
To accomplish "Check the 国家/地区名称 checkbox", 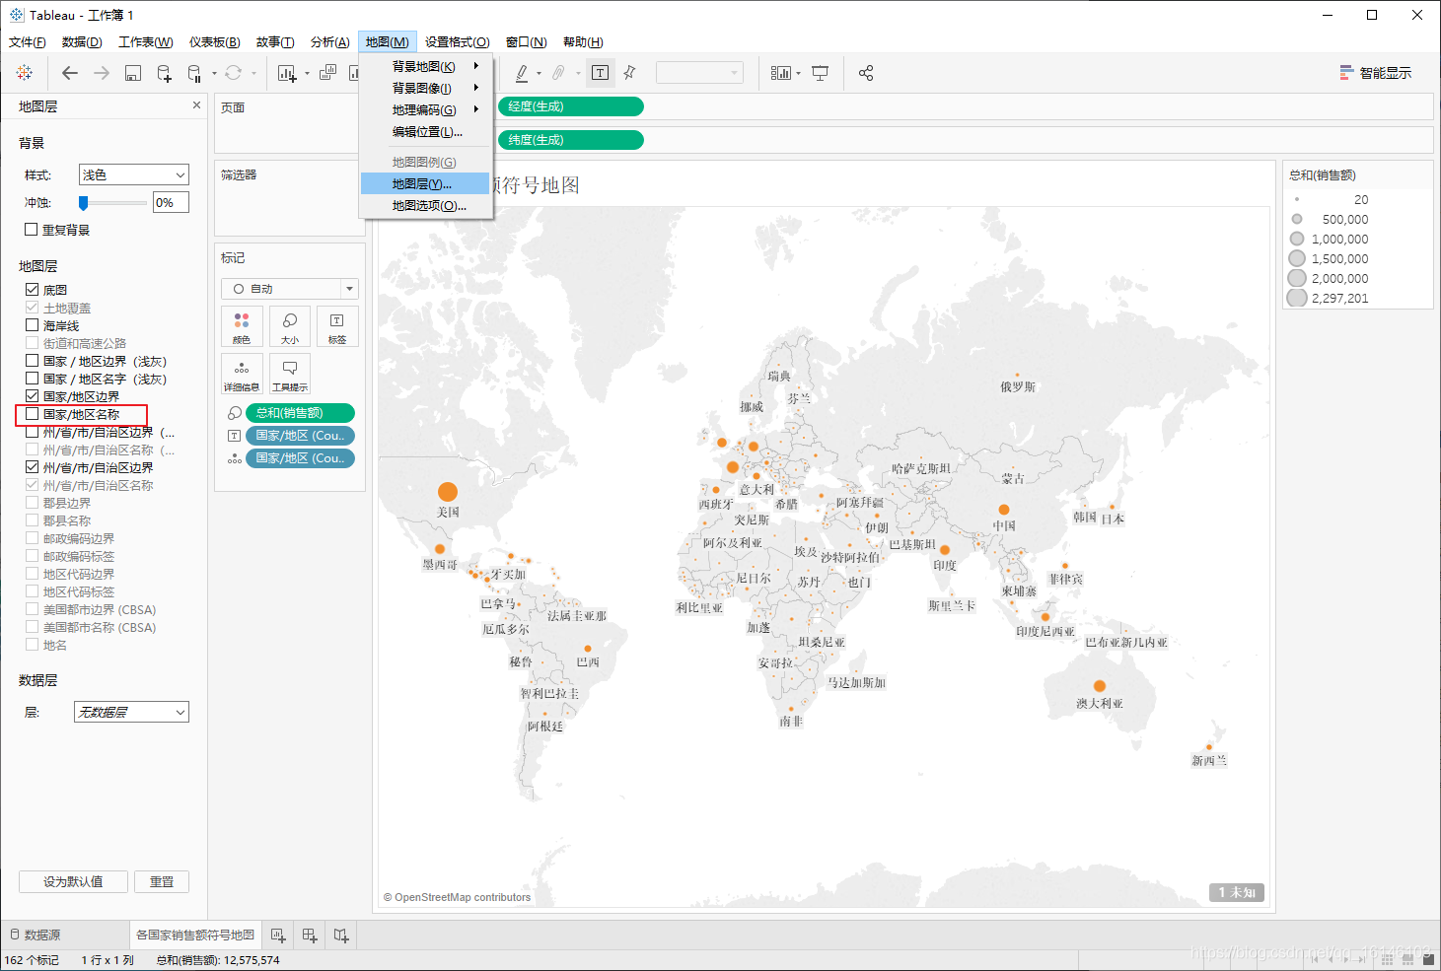I will pos(32,414).
